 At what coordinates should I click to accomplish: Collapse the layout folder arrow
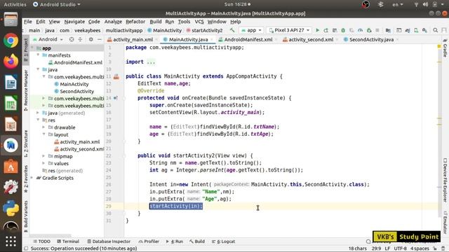[x=43, y=134]
